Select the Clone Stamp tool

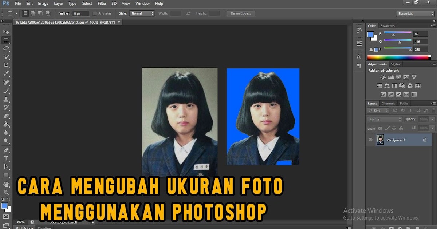[6, 99]
